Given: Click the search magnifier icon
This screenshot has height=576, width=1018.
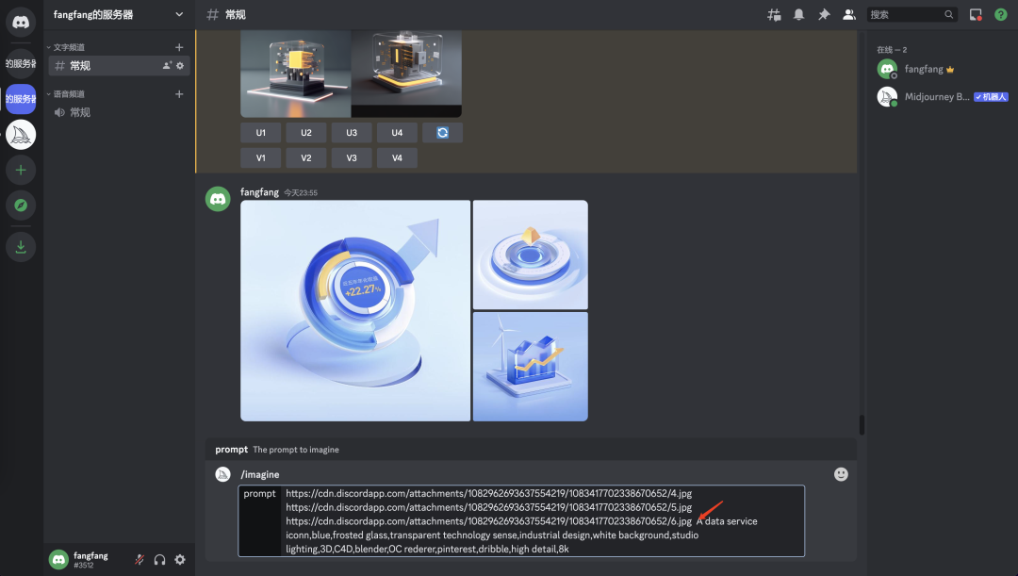Looking at the screenshot, I should click(x=948, y=14).
